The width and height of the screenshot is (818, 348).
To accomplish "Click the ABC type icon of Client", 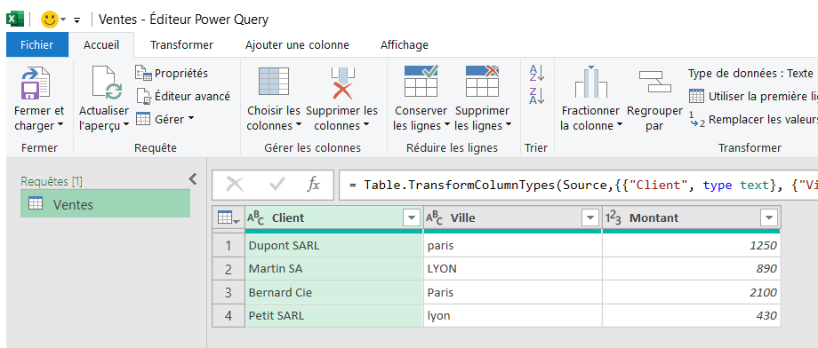I will pyautogui.click(x=256, y=217).
